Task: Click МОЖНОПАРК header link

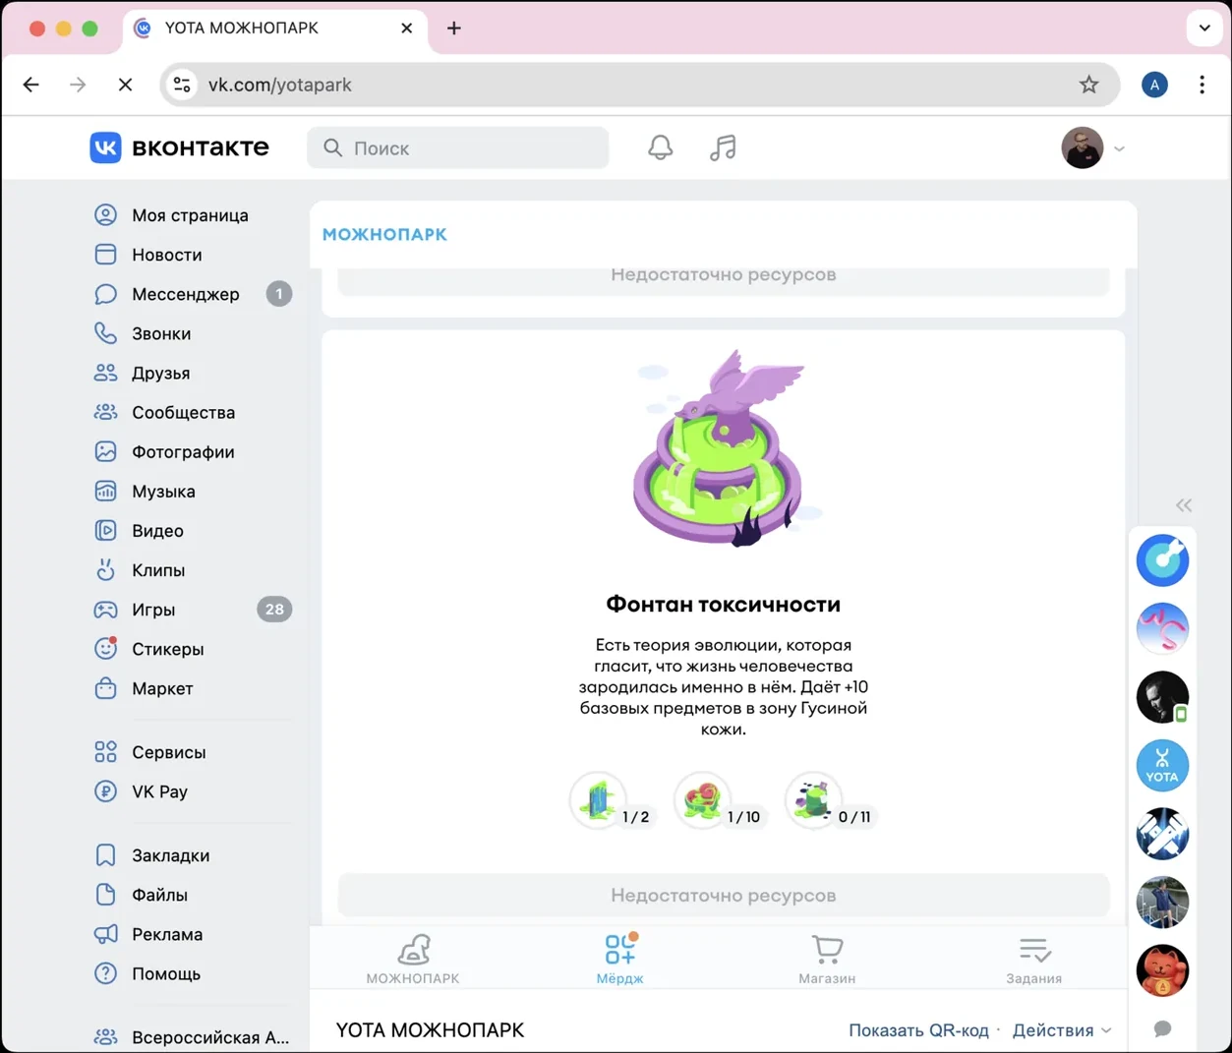Action: pyautogui.click(x=384, y=234)
